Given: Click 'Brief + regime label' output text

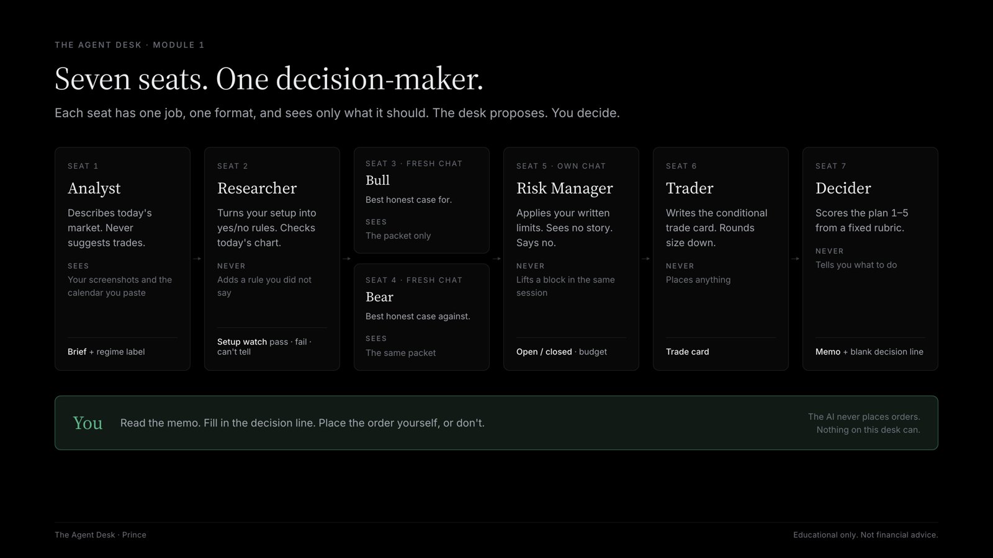Looking at the screenshot, I should [106, 352].
